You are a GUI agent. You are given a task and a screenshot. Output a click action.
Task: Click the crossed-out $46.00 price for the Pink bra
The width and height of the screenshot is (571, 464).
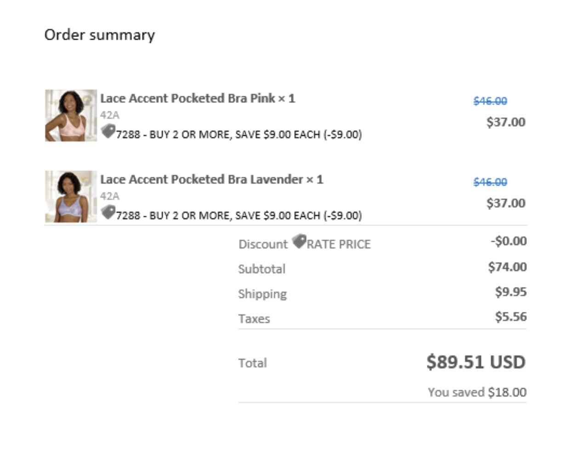pos(490,101)
